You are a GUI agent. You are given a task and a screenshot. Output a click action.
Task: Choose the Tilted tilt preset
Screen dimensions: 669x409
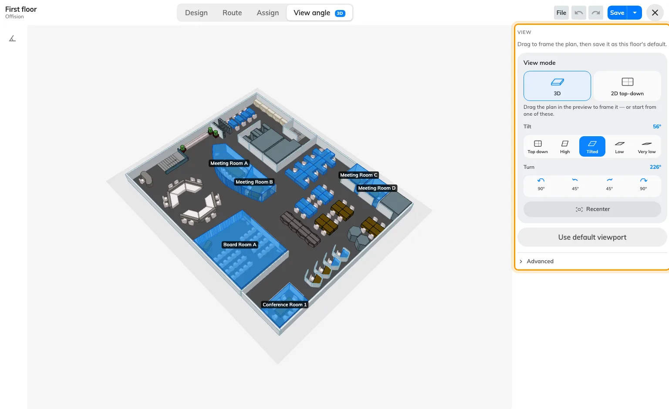592,147
